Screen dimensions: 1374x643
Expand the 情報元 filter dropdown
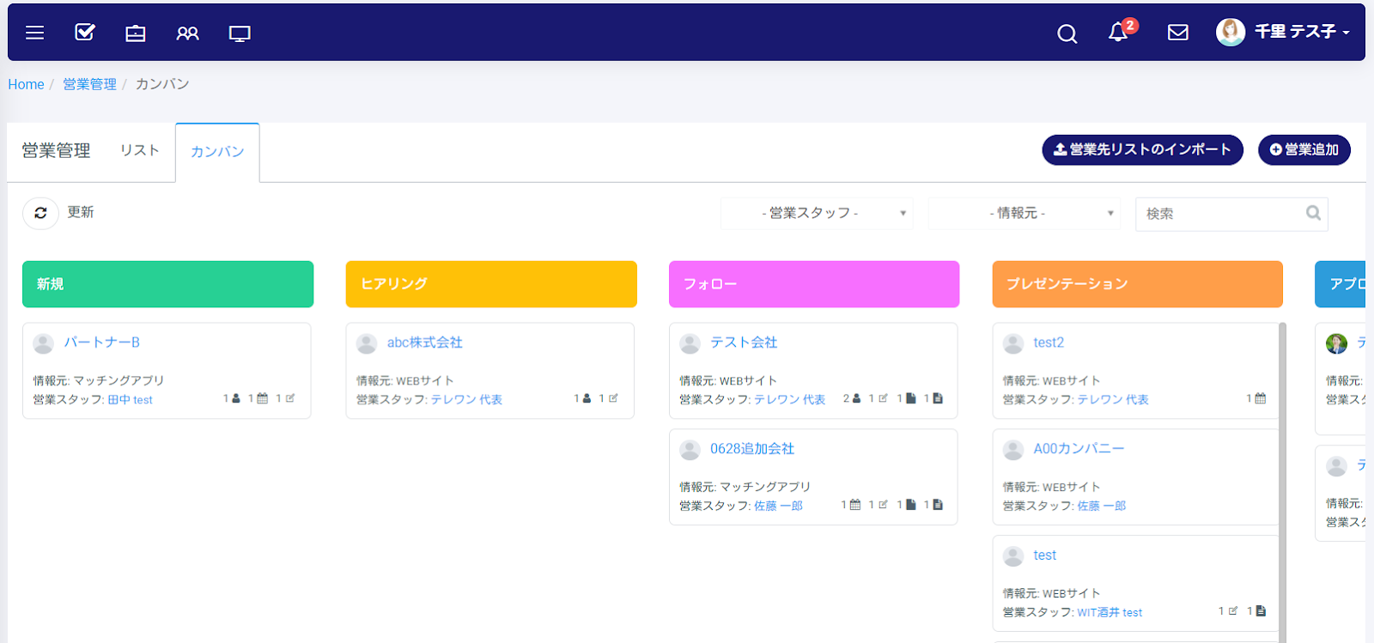(1024, 213)
